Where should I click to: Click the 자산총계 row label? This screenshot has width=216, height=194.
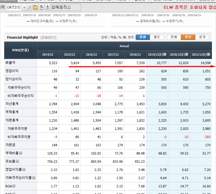(12, 104)
